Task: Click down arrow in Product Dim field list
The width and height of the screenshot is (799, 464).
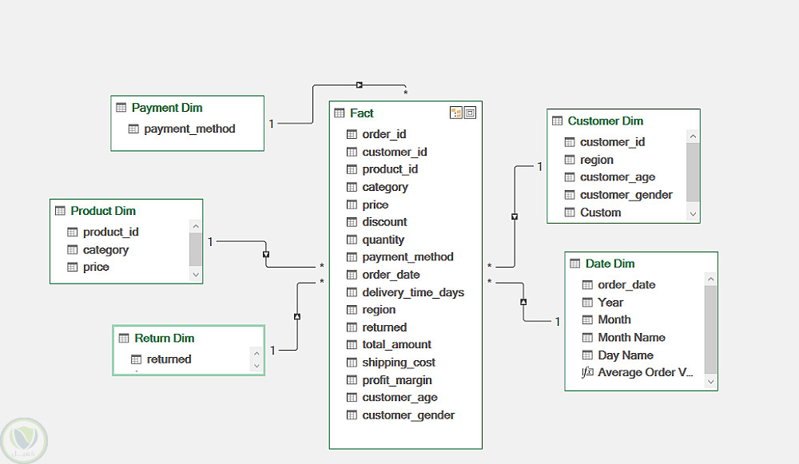Action: 196,275
